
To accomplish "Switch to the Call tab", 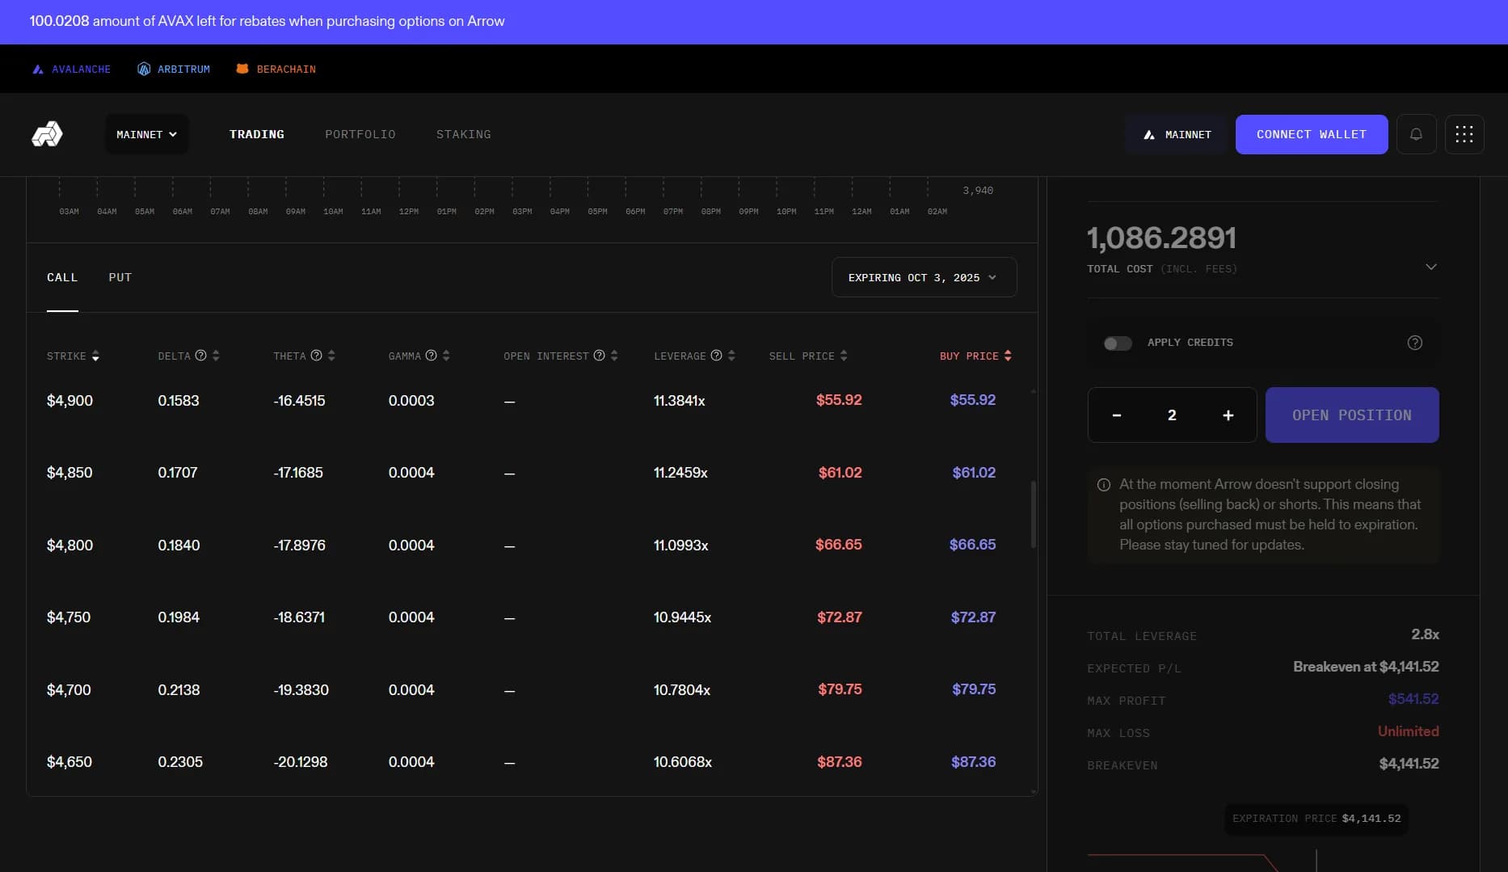I will coord(62,277).
